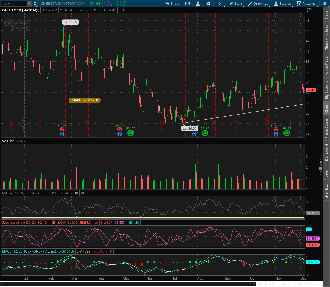This screenshot has height=287, width=330.
Task: Open the Big Buttons side tab
Action: point(326,90)
